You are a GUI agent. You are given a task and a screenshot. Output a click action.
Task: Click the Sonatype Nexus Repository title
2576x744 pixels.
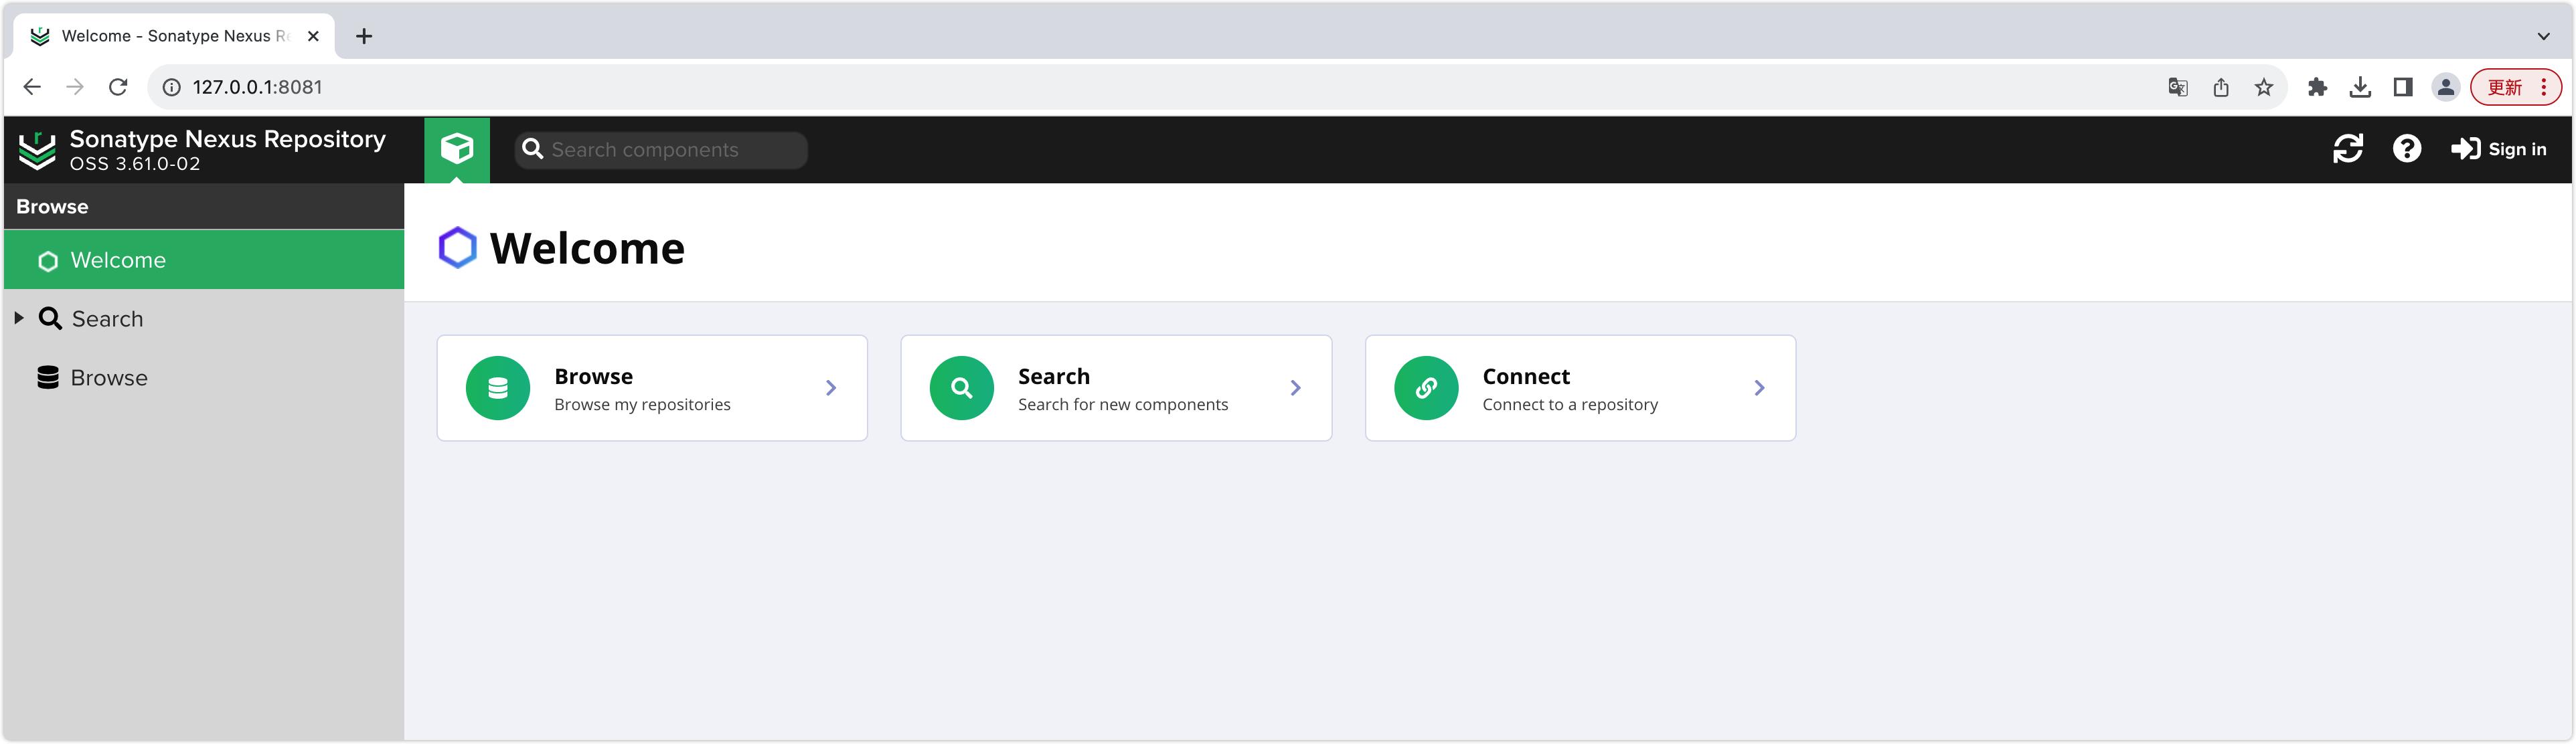pyautogui.click(x=227, y=139)
